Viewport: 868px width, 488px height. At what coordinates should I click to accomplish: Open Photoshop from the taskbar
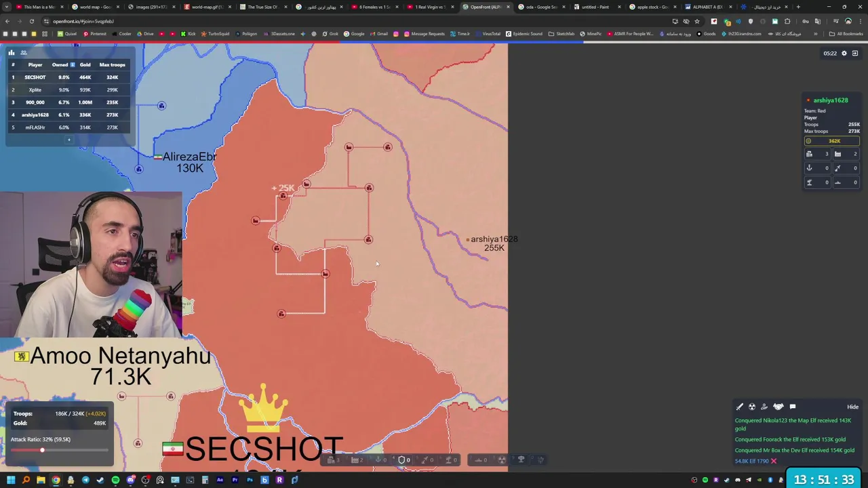point(250,480)
